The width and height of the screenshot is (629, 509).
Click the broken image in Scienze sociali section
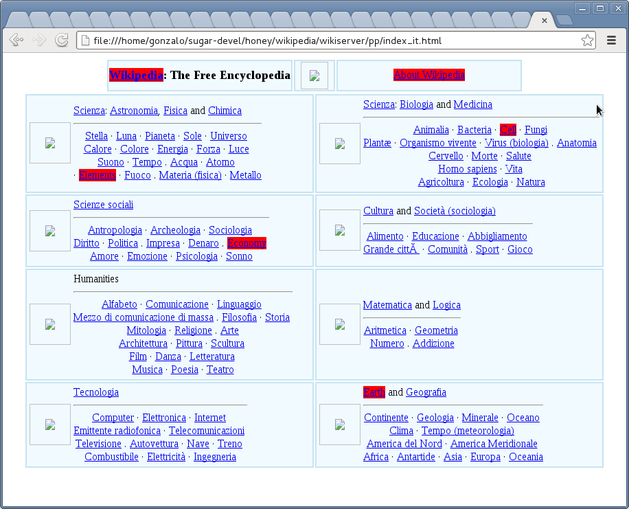(50, 230)
